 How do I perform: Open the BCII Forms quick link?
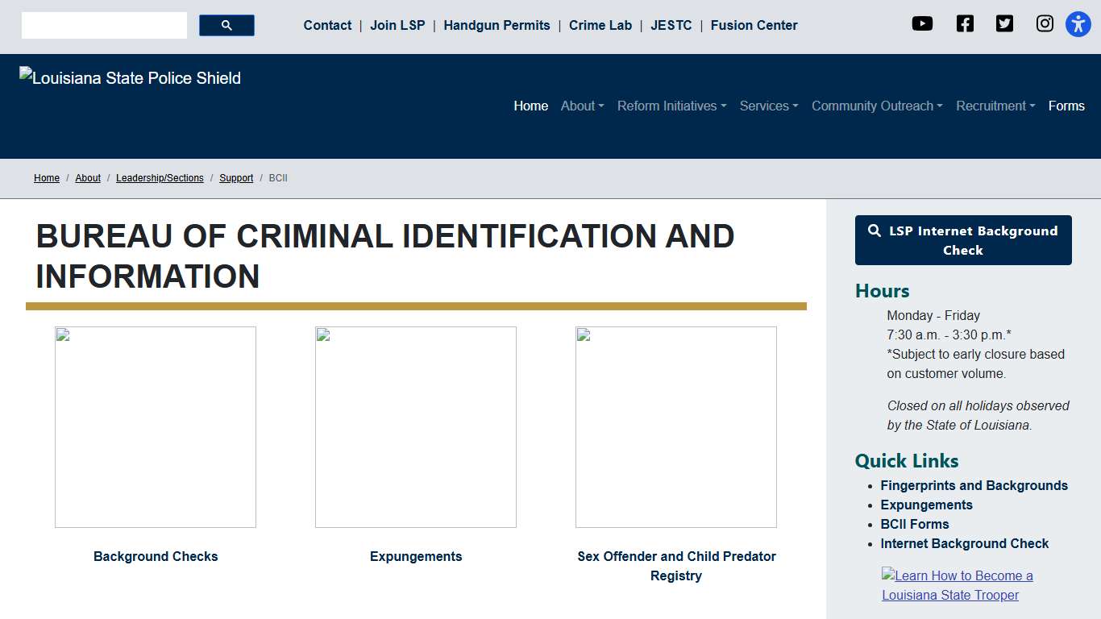click(x=914, y=524)
